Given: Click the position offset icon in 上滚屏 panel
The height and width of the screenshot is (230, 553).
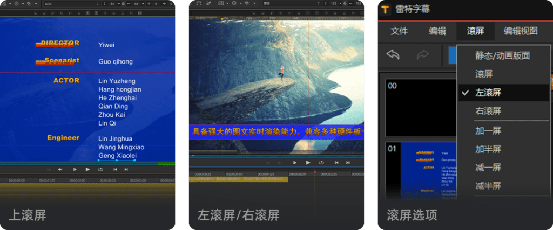Looking at the screenshot, I should coord(149,4).
